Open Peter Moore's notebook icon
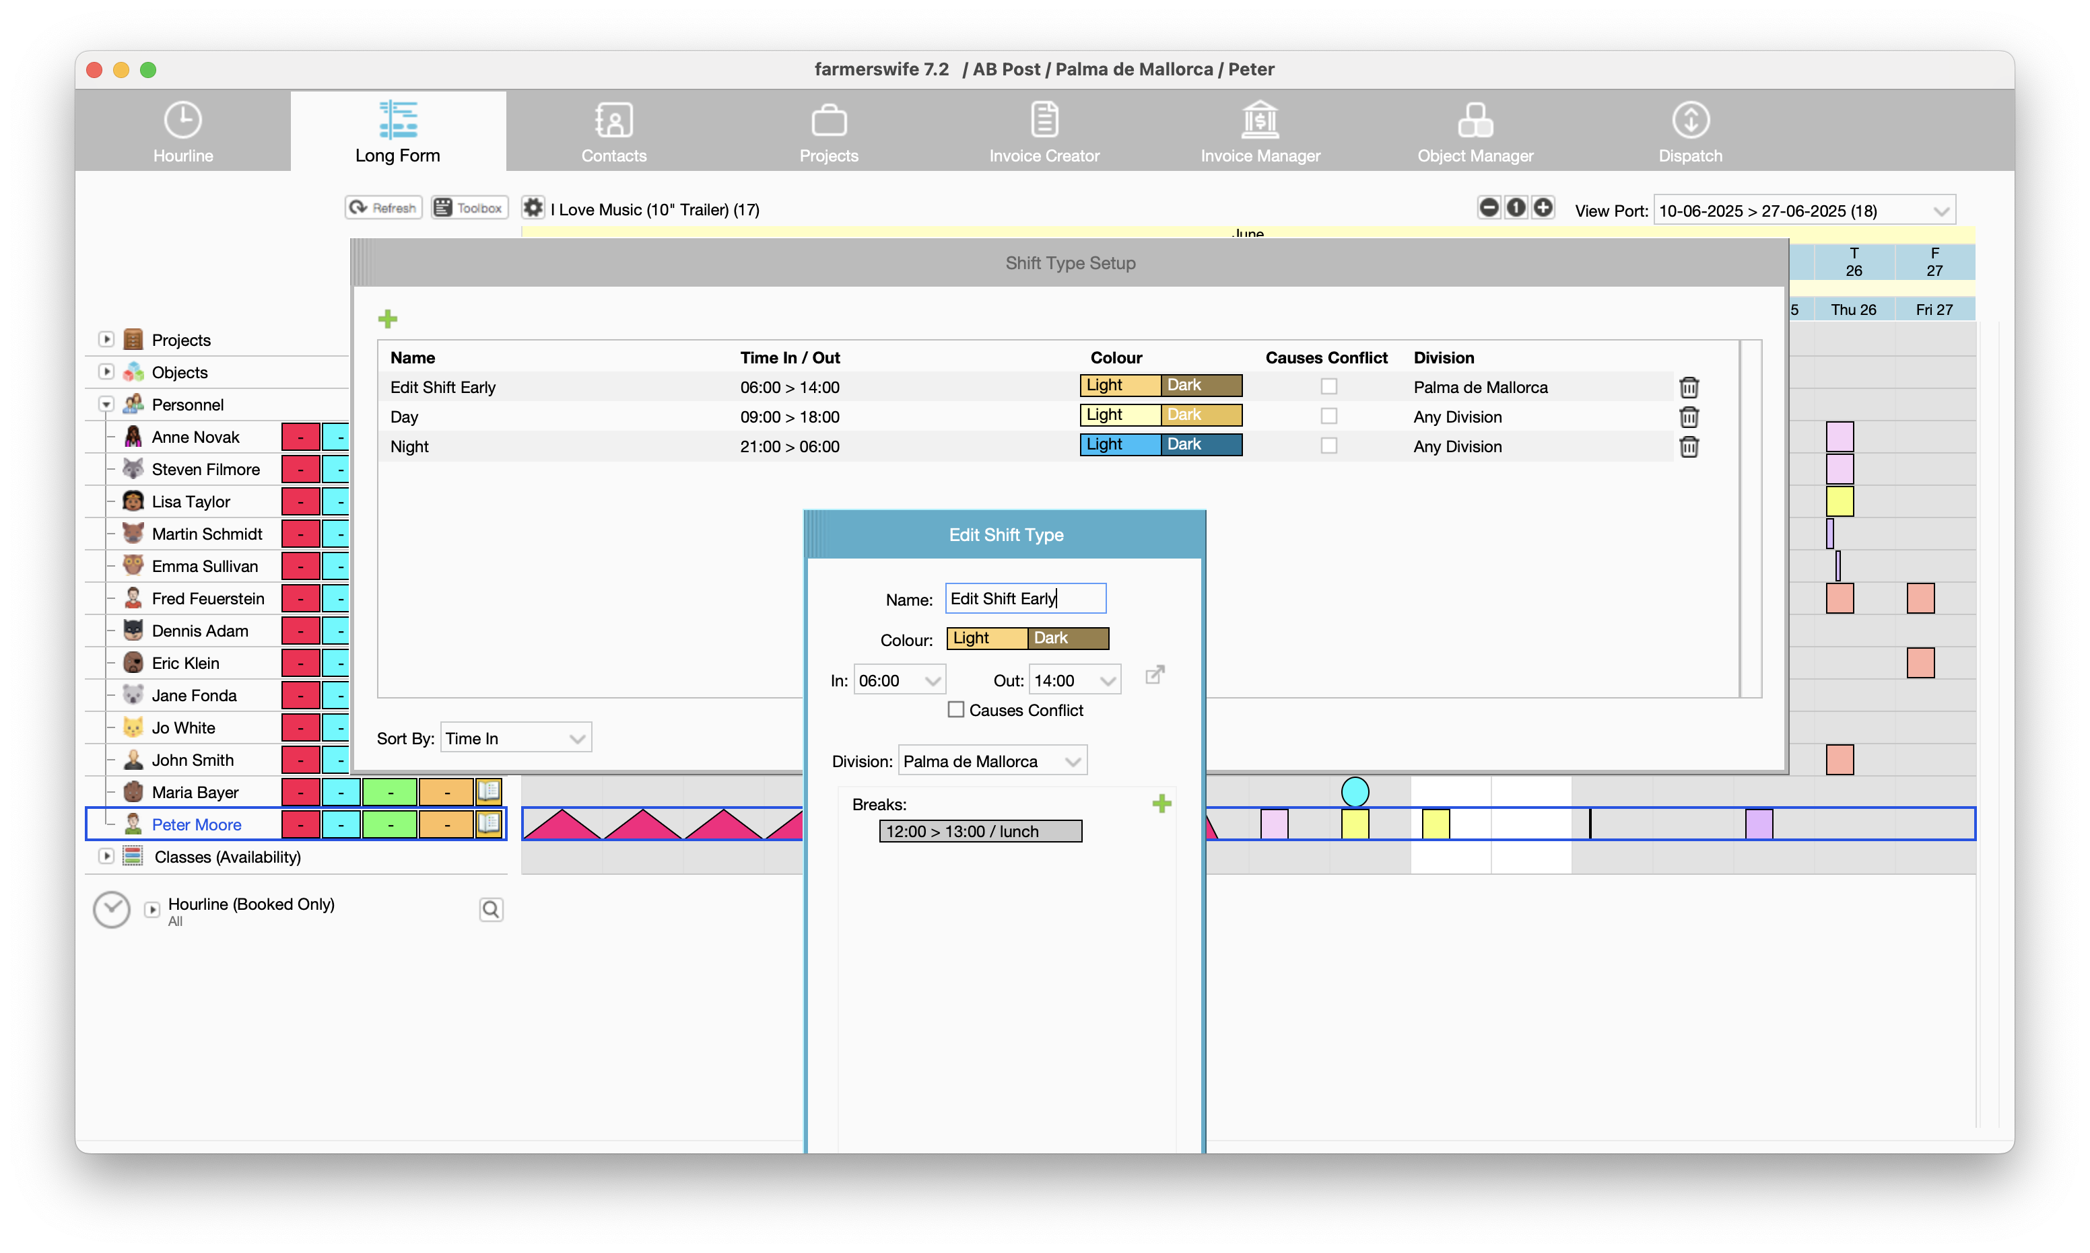The image size is (2090, 1253). point(489,823)
